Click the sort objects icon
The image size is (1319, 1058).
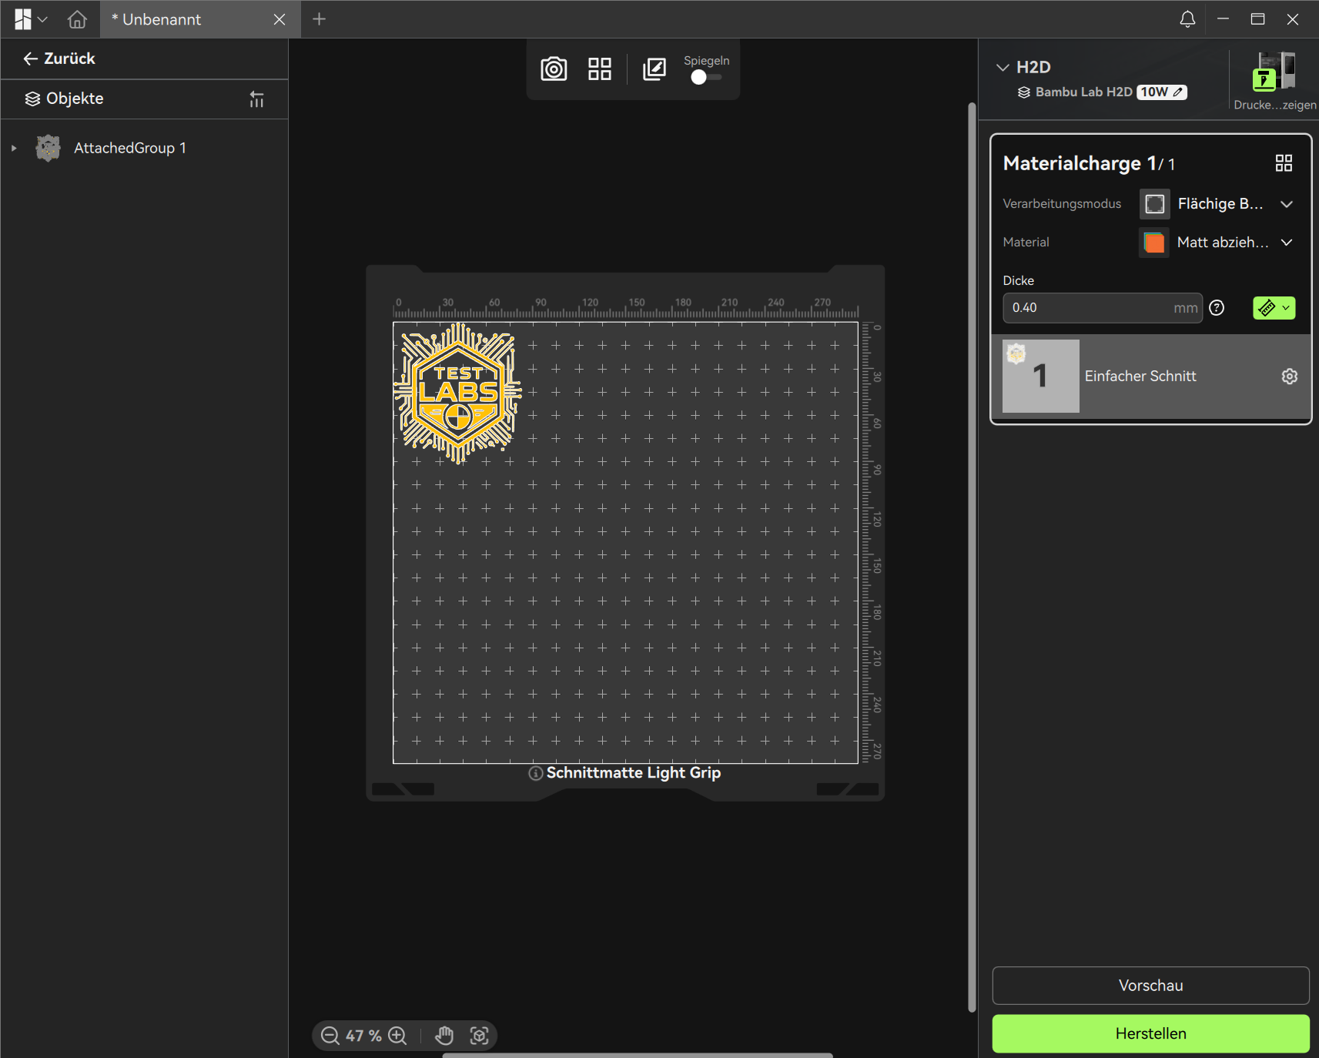(256, 99)
